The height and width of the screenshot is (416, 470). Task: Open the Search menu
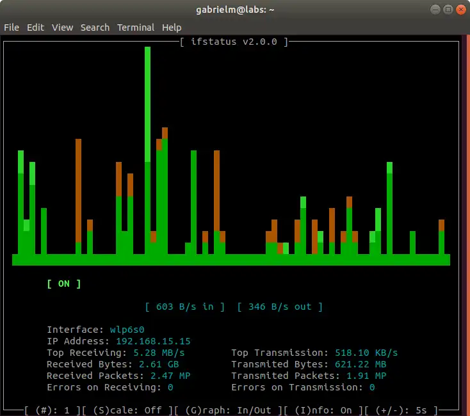point(95,28)
